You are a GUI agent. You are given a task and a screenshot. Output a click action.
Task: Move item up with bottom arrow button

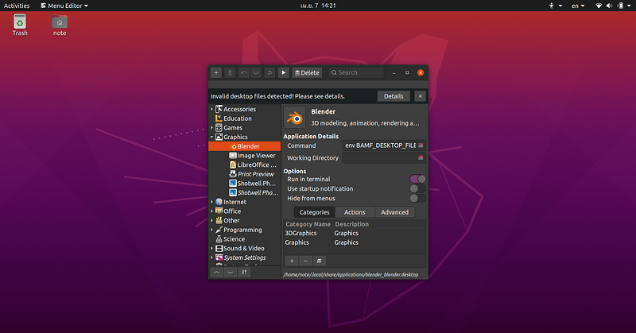click(216, 273)
